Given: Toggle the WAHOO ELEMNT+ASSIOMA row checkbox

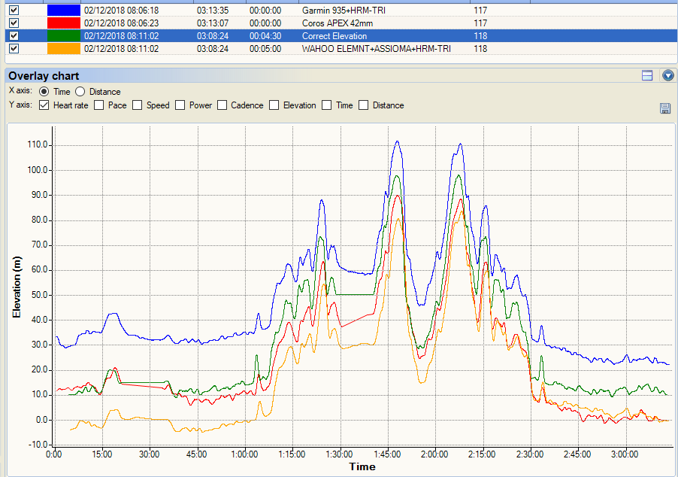Looking at the screenshot, I should coord(14,49).
